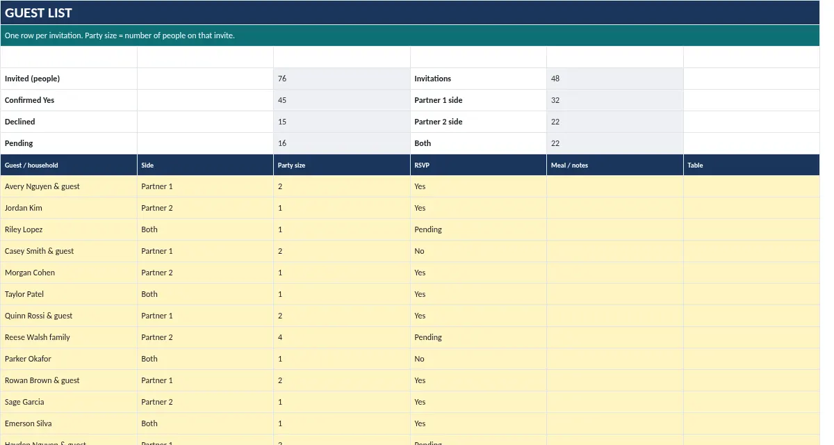Select the 'Confirmed Yes' label cell
This screenshot has height=445, width=834.
(69, 100)
